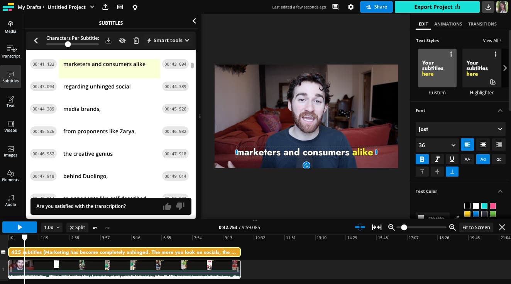Open the Audio panel in sidebar
This screenshot has height=284, width=511.
coord(10,200)
